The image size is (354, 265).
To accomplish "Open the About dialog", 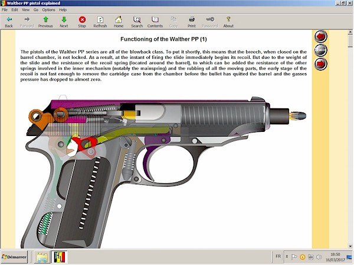I will click(x=228, y=22).
